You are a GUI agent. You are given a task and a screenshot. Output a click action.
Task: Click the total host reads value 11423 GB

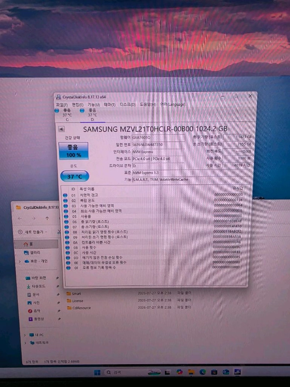(x=237, y=137)
